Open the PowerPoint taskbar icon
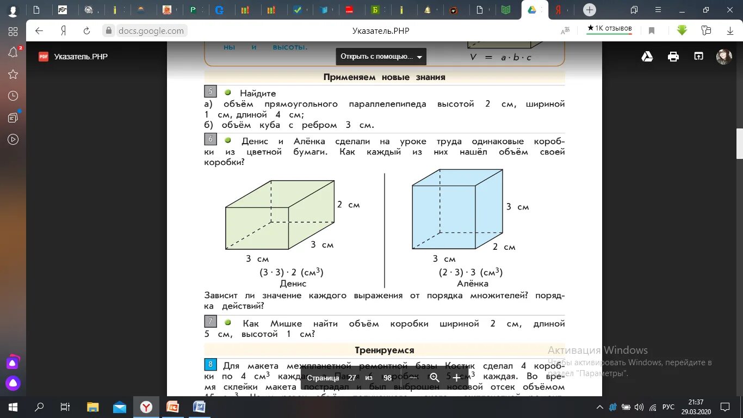The width and height of the screenshot is (743, 418). pyautogui.click(x=172, y=407)
